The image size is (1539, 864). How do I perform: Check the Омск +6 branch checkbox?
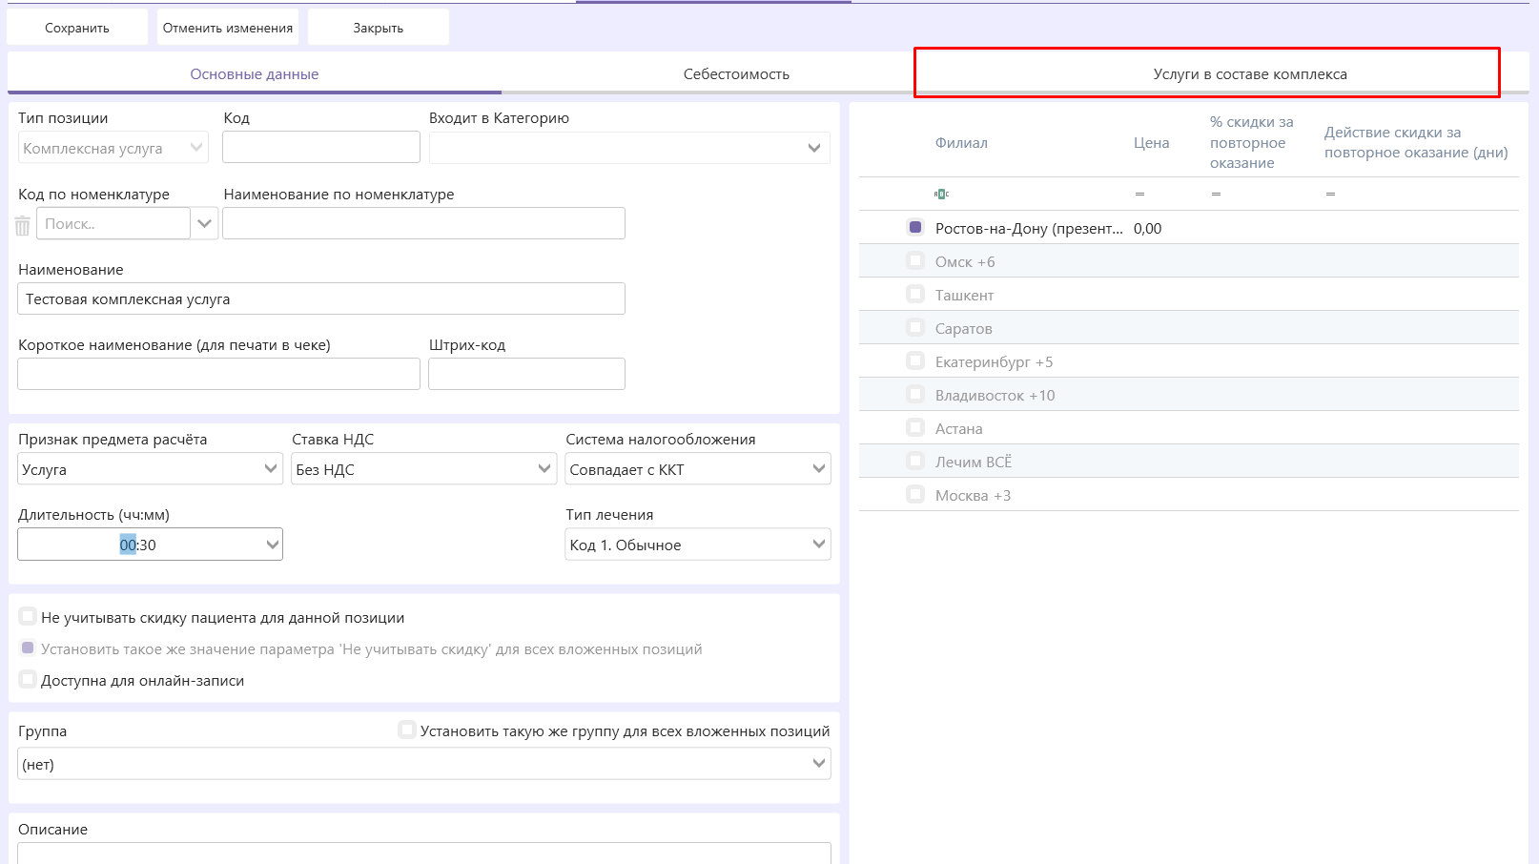[915, 260]
